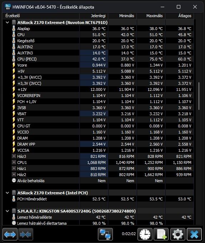Start logging with the sheet-plus icon
The height and width of the screenshot is (243, 205).
(x=161, y=234)
